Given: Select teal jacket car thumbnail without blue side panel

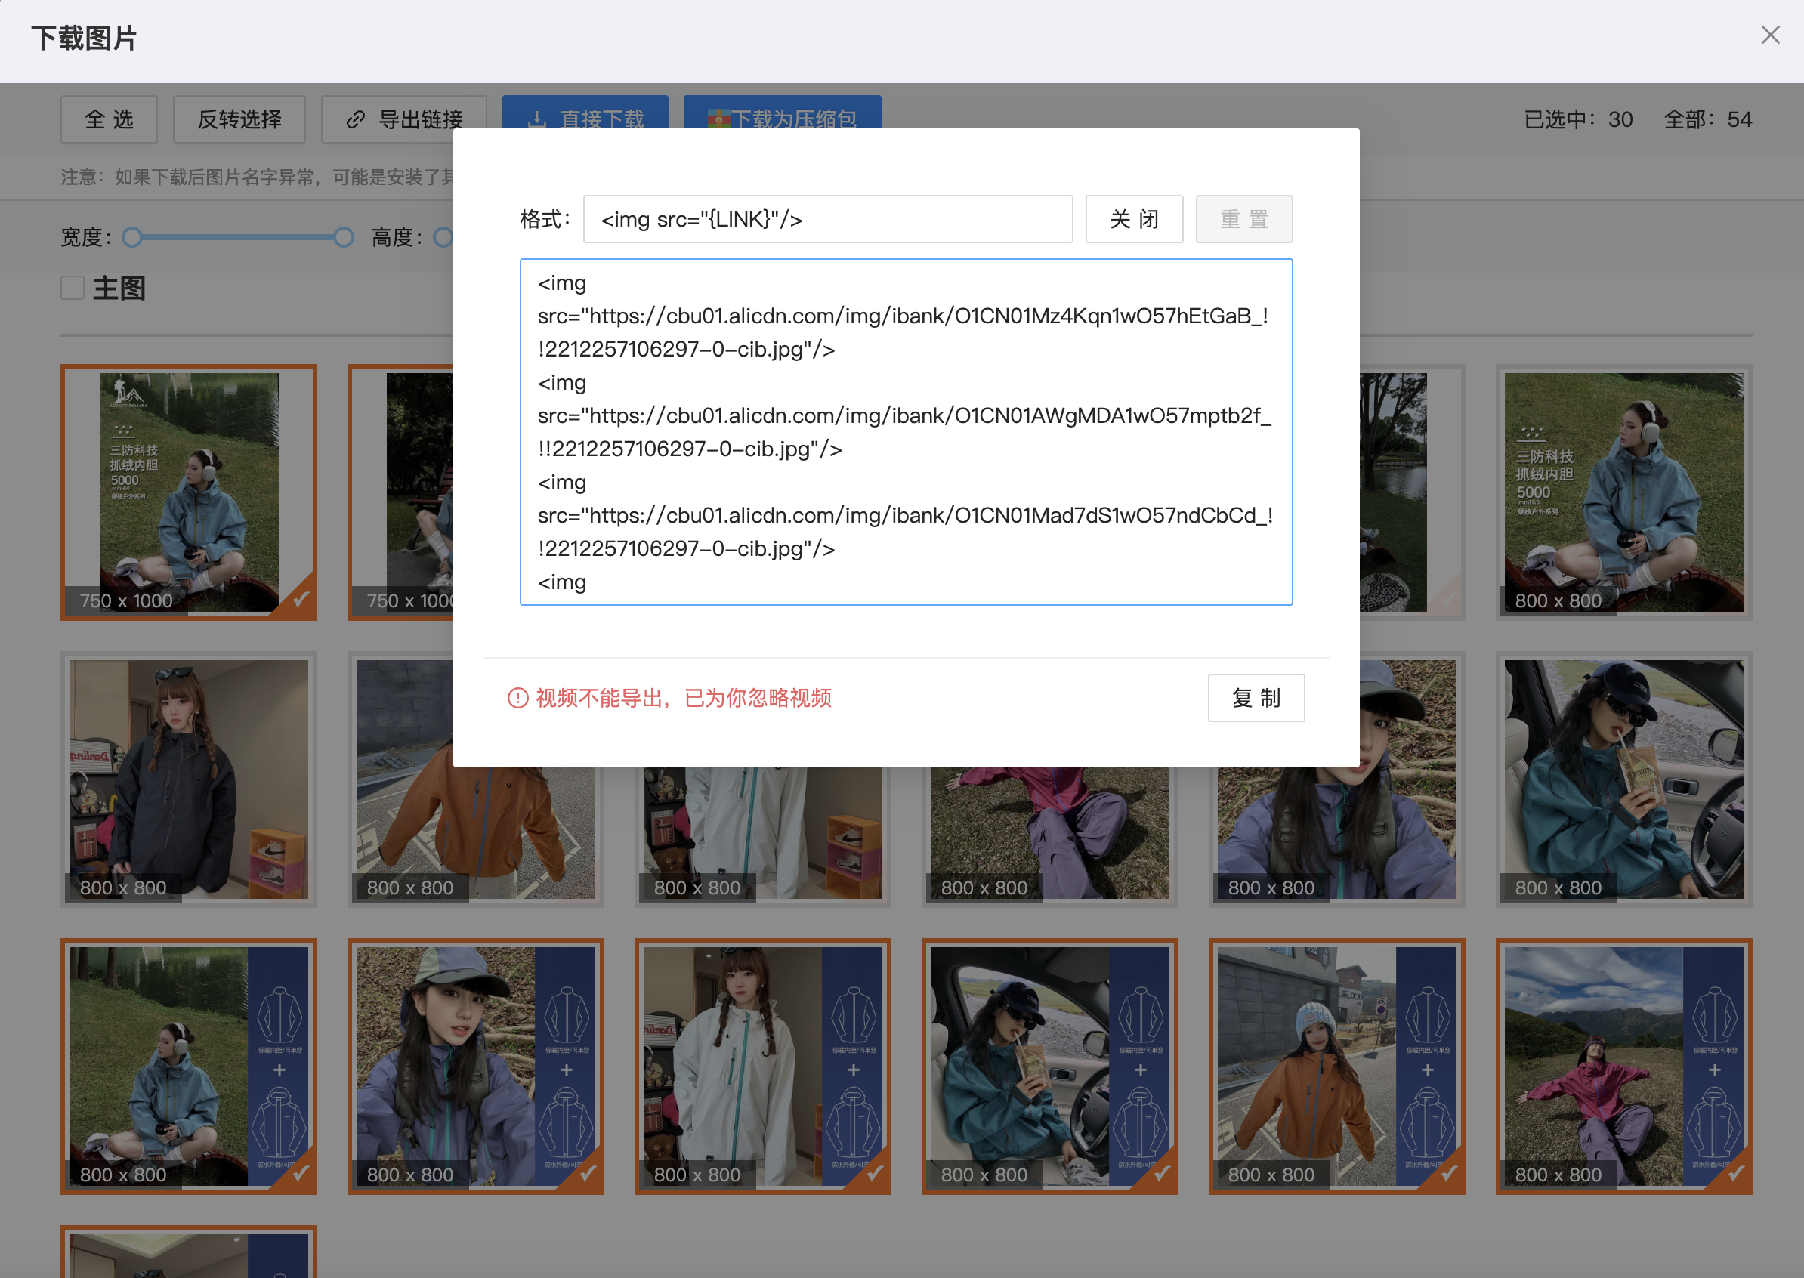Looking at the screenshot, I should (x=1623, y=779).
